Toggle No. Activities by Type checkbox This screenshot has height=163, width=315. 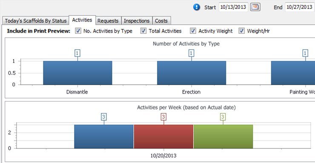[x=78, y=31]
